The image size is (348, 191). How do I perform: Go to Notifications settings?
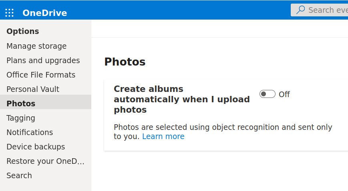click(x=30, y=133)
